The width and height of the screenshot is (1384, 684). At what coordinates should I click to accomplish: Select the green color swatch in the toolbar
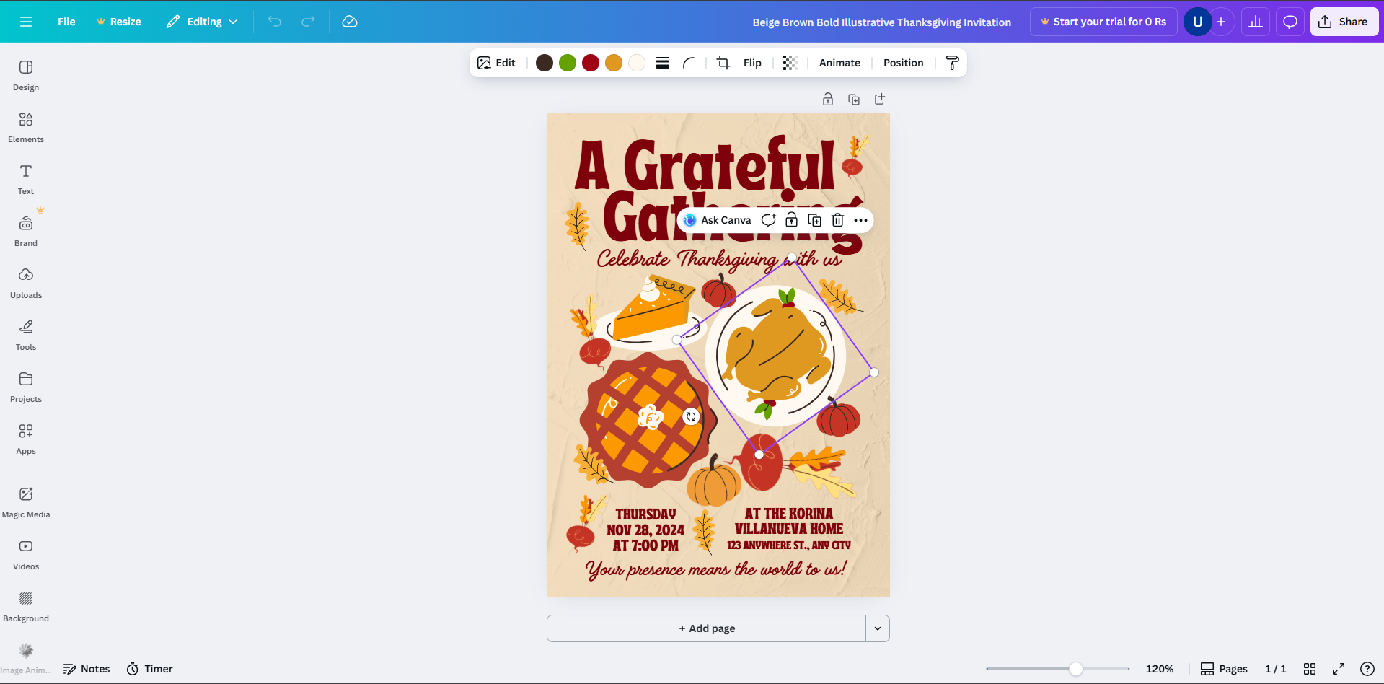pyautogui.click(x=567, y=63)
